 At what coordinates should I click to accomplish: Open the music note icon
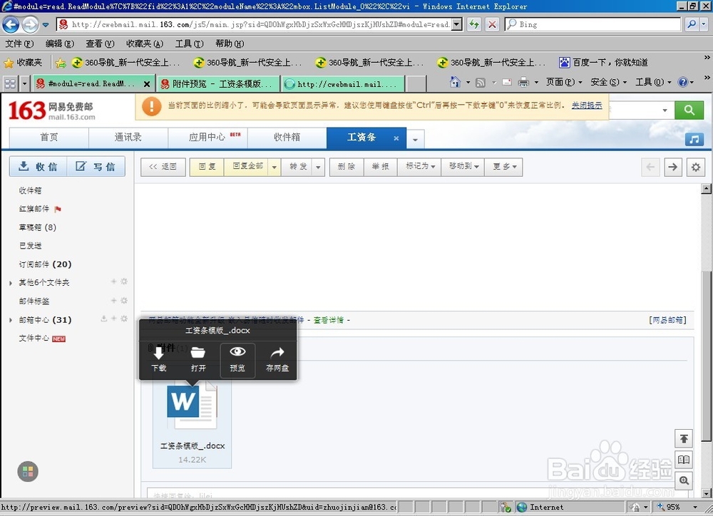tap(694, 140)
